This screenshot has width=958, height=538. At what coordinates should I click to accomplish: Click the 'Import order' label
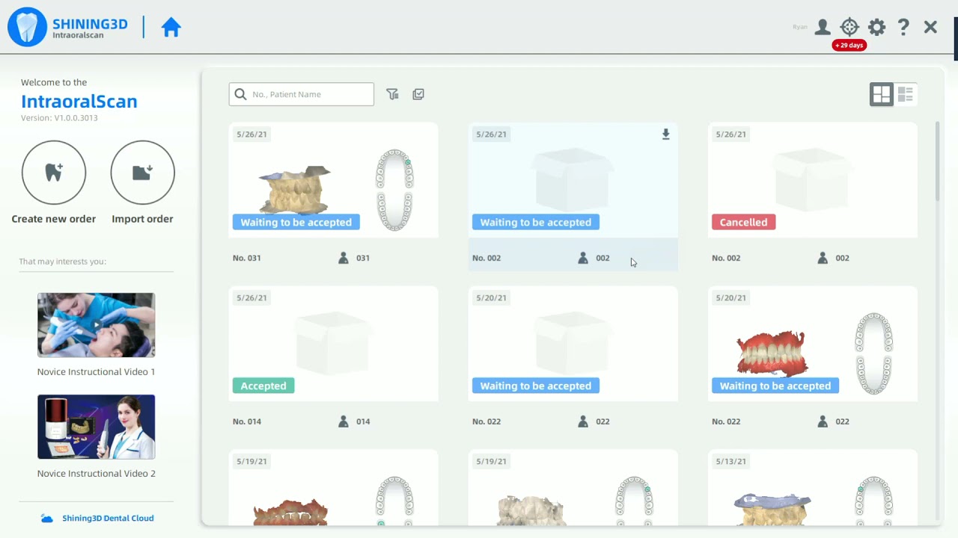coord(142,219)
